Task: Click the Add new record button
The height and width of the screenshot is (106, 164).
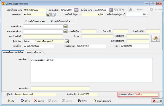Action: click(x=11, y=101)
